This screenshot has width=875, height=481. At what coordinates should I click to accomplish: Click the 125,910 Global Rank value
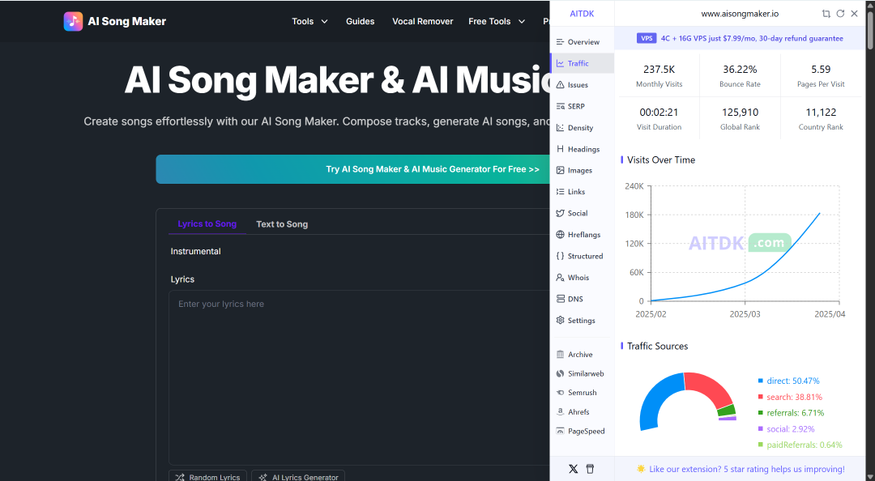740,113
